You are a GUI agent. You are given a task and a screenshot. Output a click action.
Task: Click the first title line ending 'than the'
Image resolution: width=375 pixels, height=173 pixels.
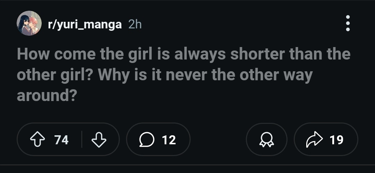183,54
